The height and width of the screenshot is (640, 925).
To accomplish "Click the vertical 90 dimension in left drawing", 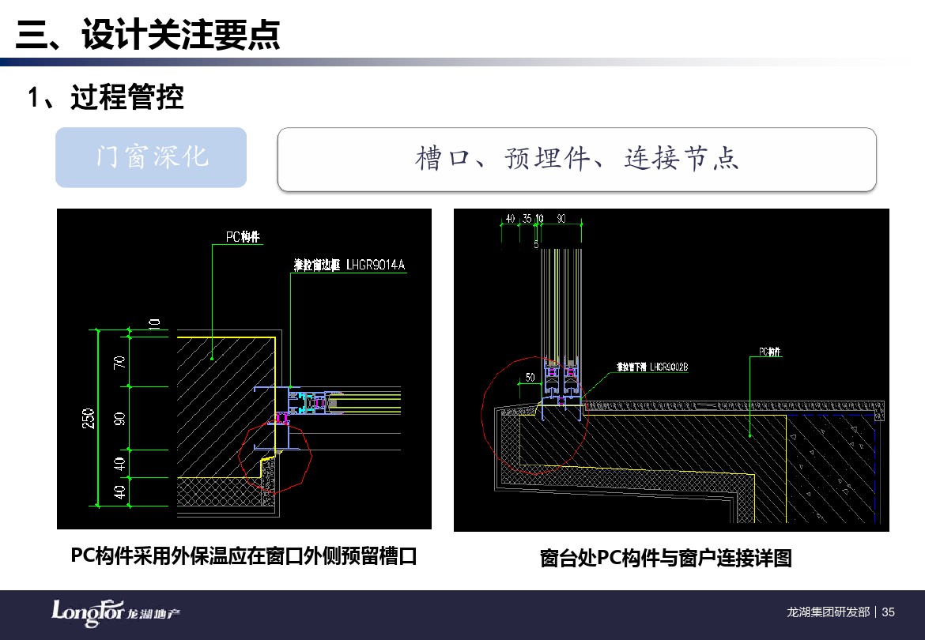I will pyautogui.click(x=119, y=419).
